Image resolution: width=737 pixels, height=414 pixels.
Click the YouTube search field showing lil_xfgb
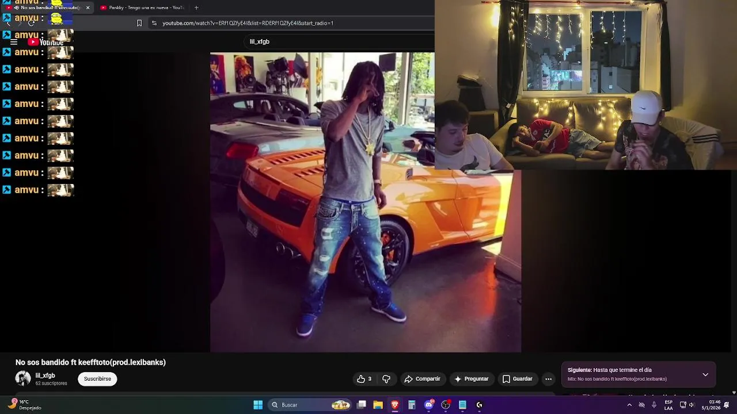[340, 41]
